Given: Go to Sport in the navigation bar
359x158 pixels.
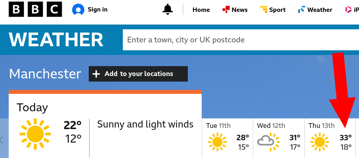Looking at the screenshot, I should click(x=273, y=10).
